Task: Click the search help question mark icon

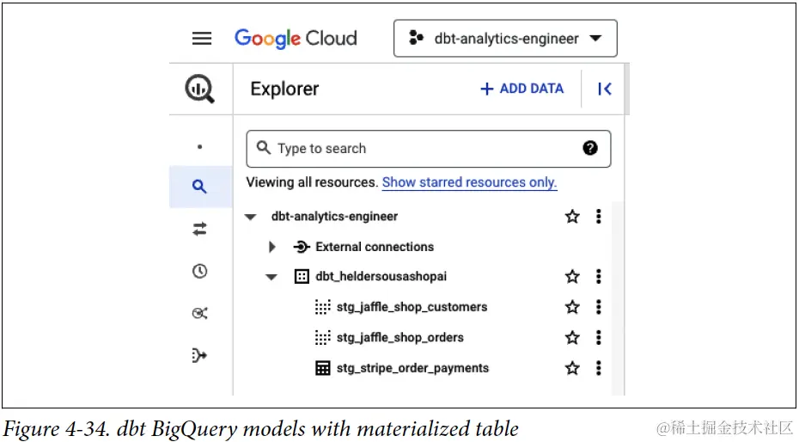Action: coord(590,148)
